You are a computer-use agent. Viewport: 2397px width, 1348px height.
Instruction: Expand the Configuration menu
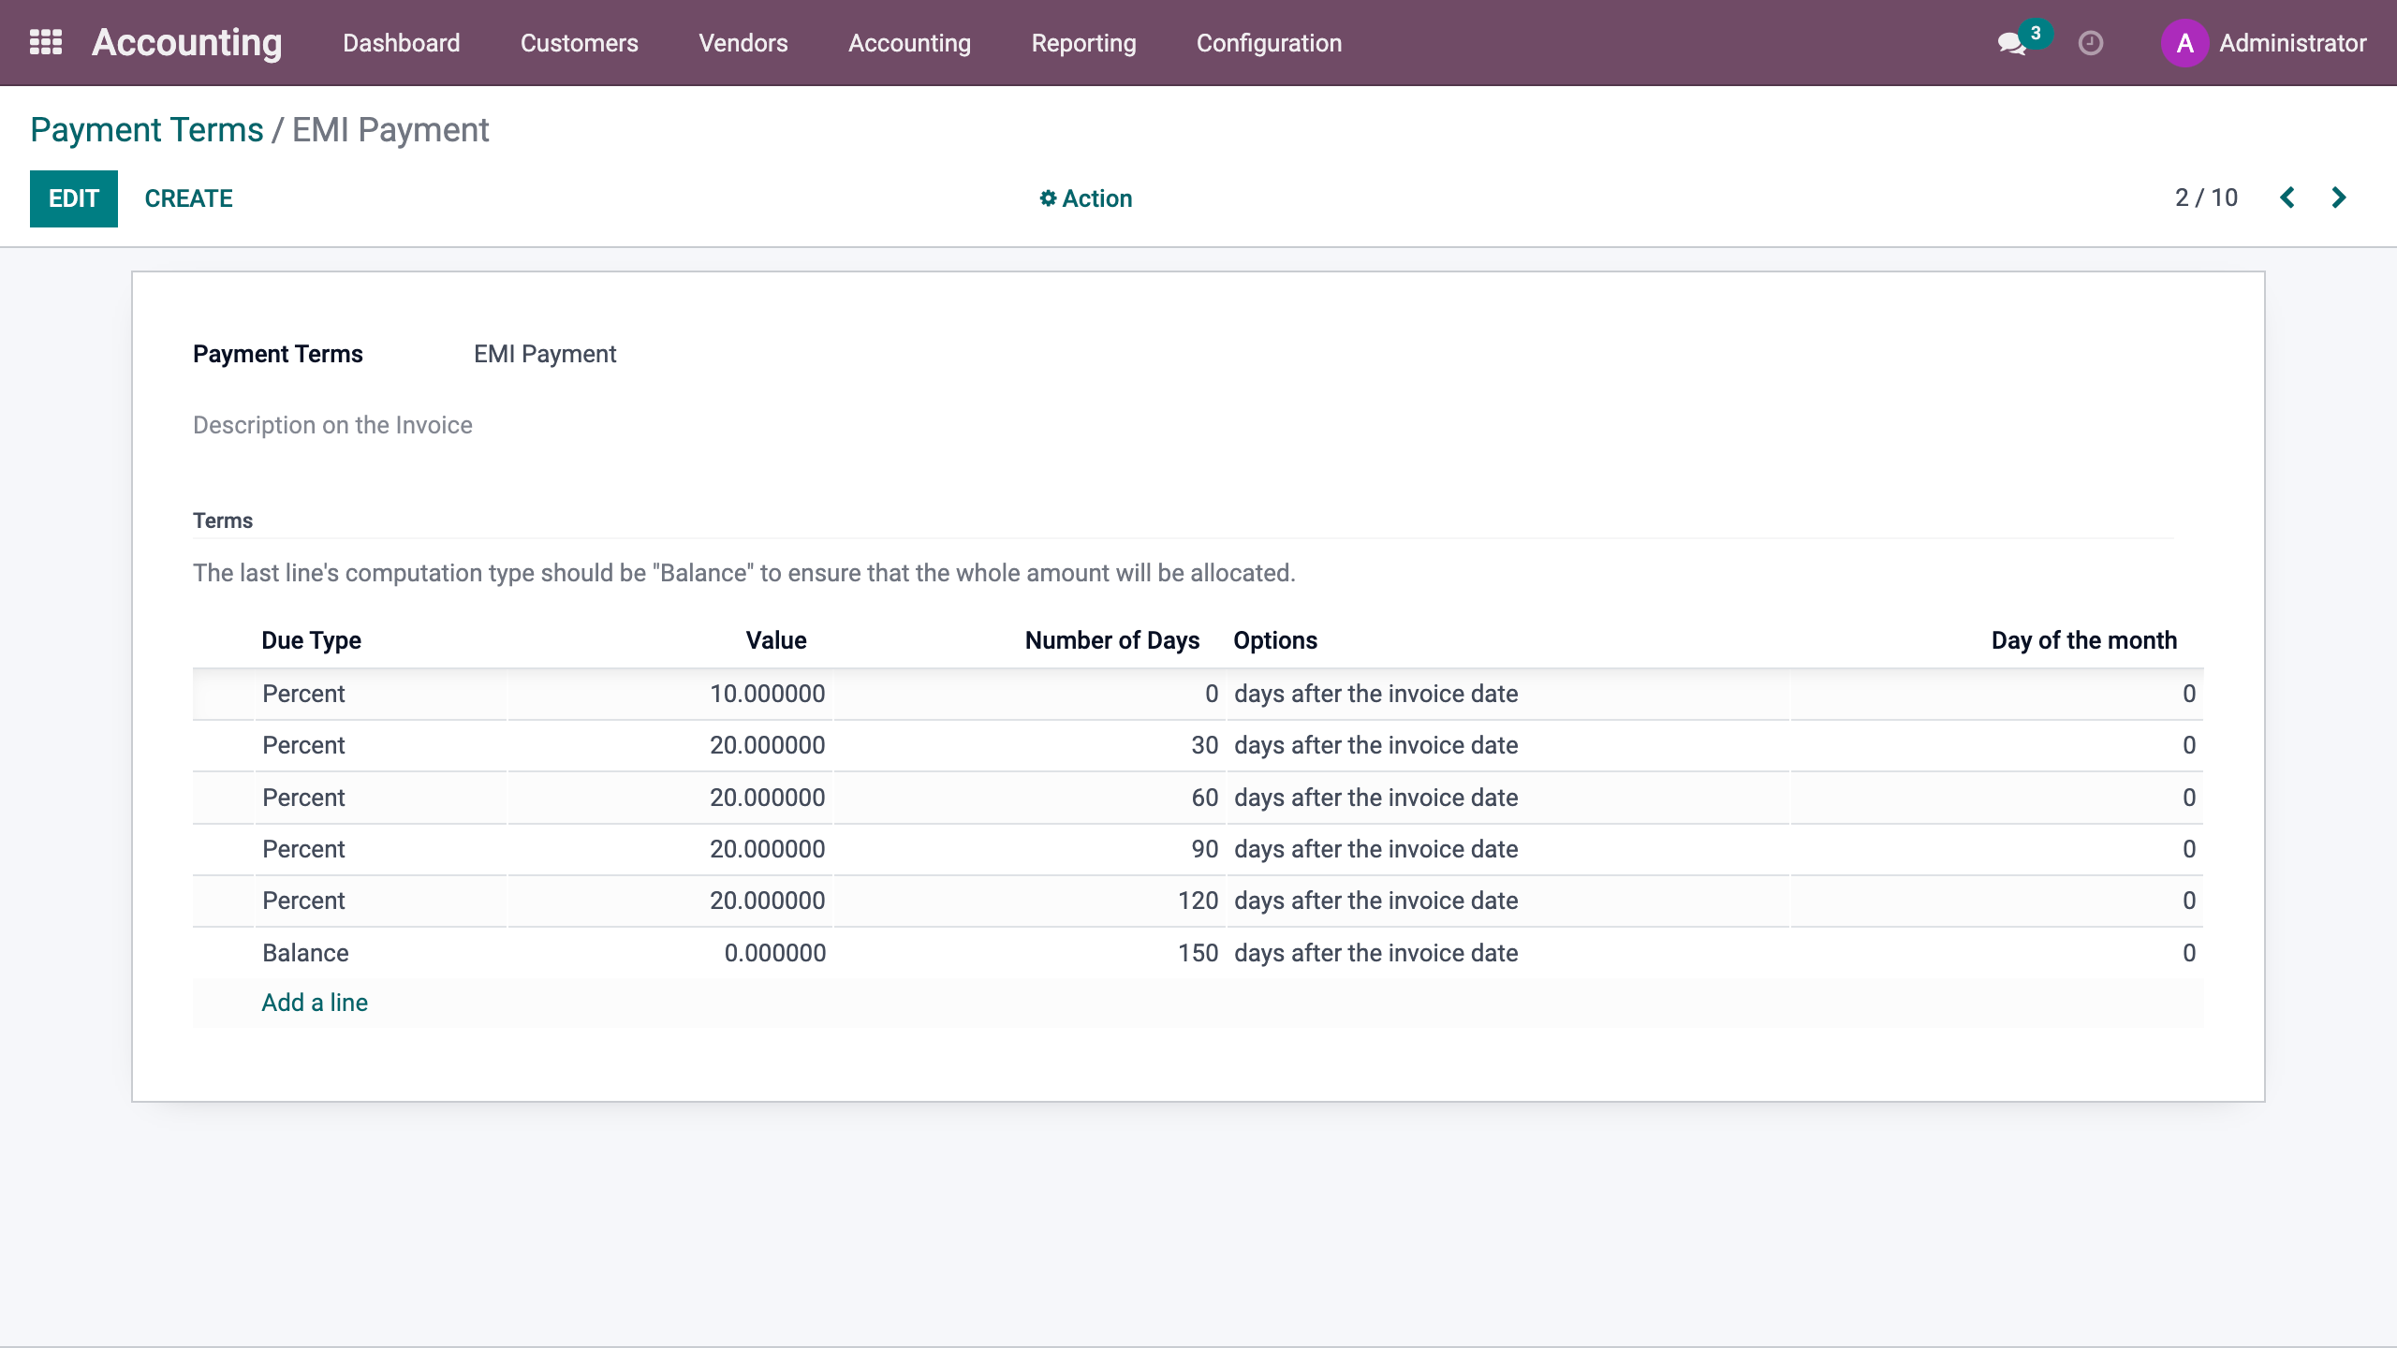1269,43
